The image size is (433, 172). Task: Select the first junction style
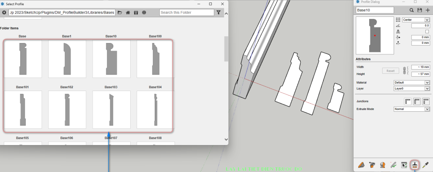pos(408,102)
